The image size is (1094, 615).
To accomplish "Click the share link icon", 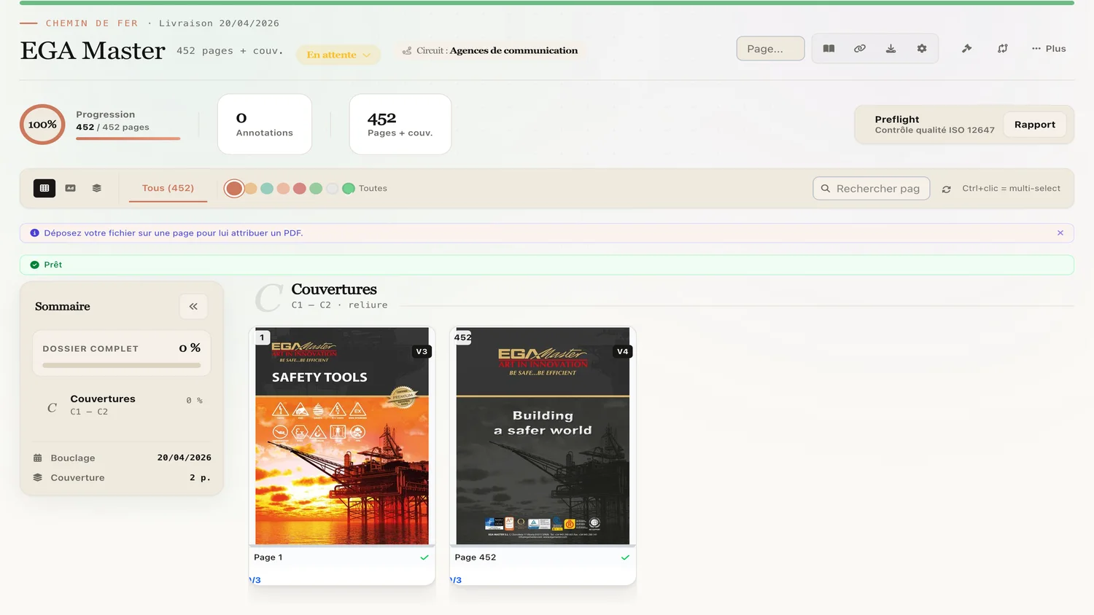I will (860, 49).
